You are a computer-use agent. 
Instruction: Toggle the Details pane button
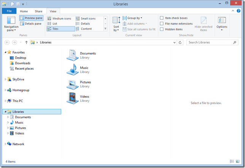(31, 24)
